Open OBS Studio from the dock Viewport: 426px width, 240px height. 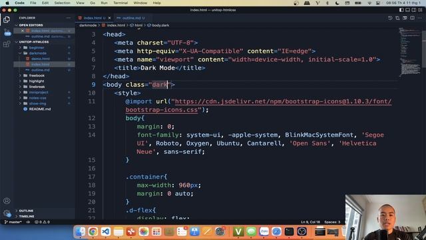[x=302, y=231]
